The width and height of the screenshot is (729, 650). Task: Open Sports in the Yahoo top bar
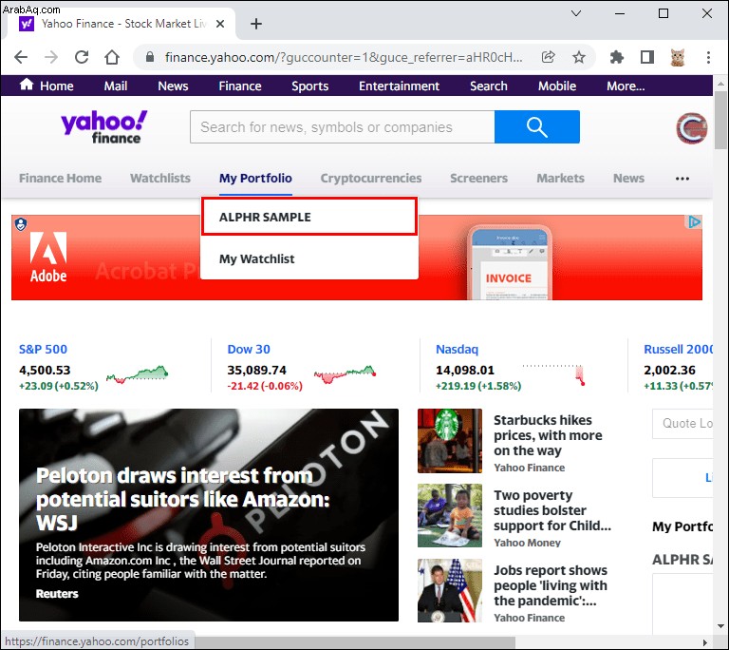tap(310, 86)
